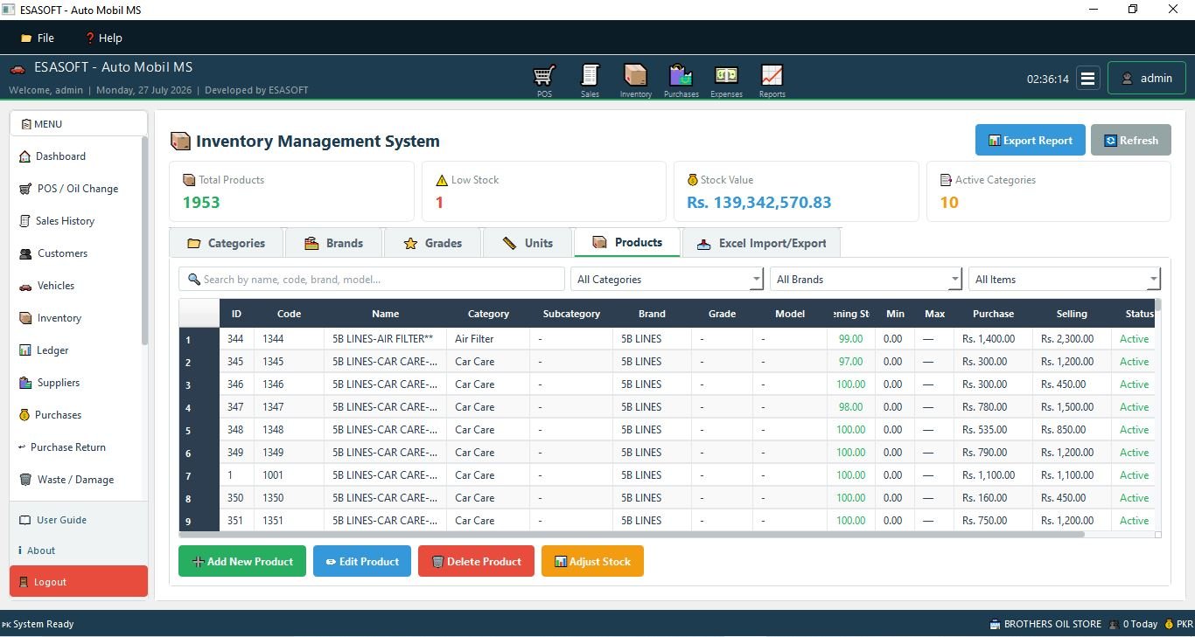
Task: Click the sidebar vertical scrollbar
Action: [x=144, y=240]
